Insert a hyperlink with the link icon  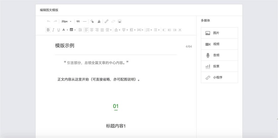tap(106, 22)
